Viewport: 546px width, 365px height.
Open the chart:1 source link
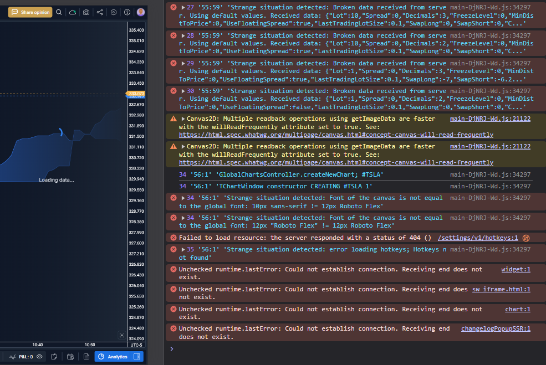[518, 309]
